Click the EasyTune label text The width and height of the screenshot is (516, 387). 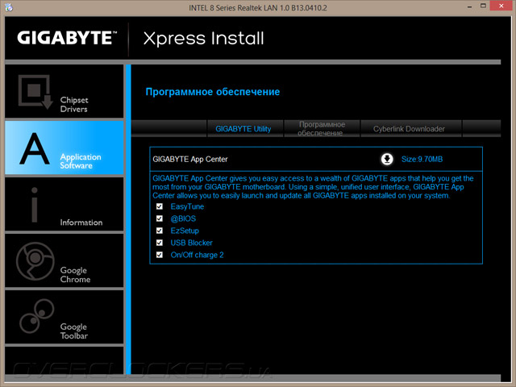click(x=187, y=206)
